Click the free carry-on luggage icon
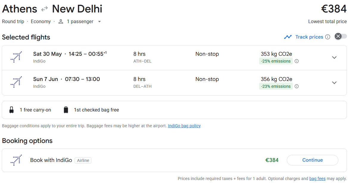This screenshot has height=183, width=352. click(12, 110)
